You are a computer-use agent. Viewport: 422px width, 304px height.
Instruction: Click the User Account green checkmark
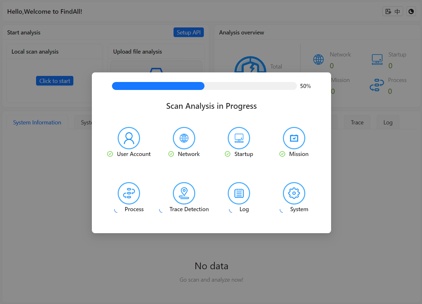(110, 154)
